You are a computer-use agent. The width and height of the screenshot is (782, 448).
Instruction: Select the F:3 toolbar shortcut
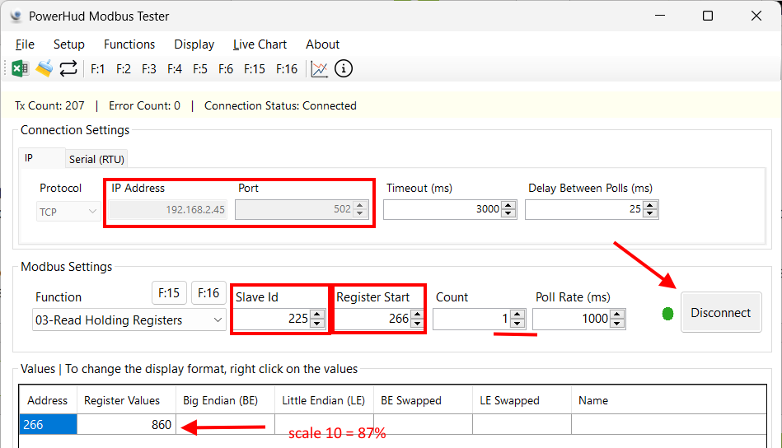pos(149,69)
